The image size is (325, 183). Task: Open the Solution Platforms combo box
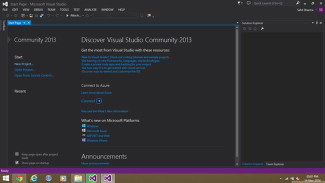pos(123,15)
